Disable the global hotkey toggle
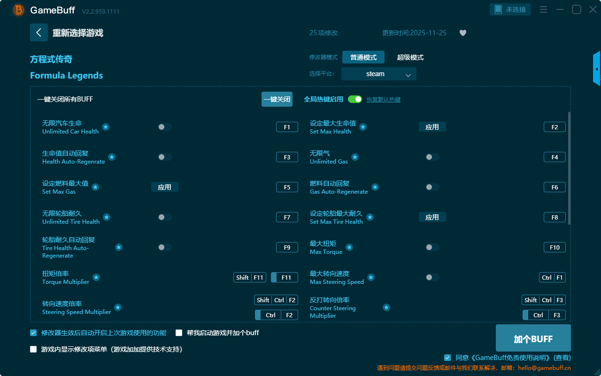 pyautogui.click(x=355, y=99)
